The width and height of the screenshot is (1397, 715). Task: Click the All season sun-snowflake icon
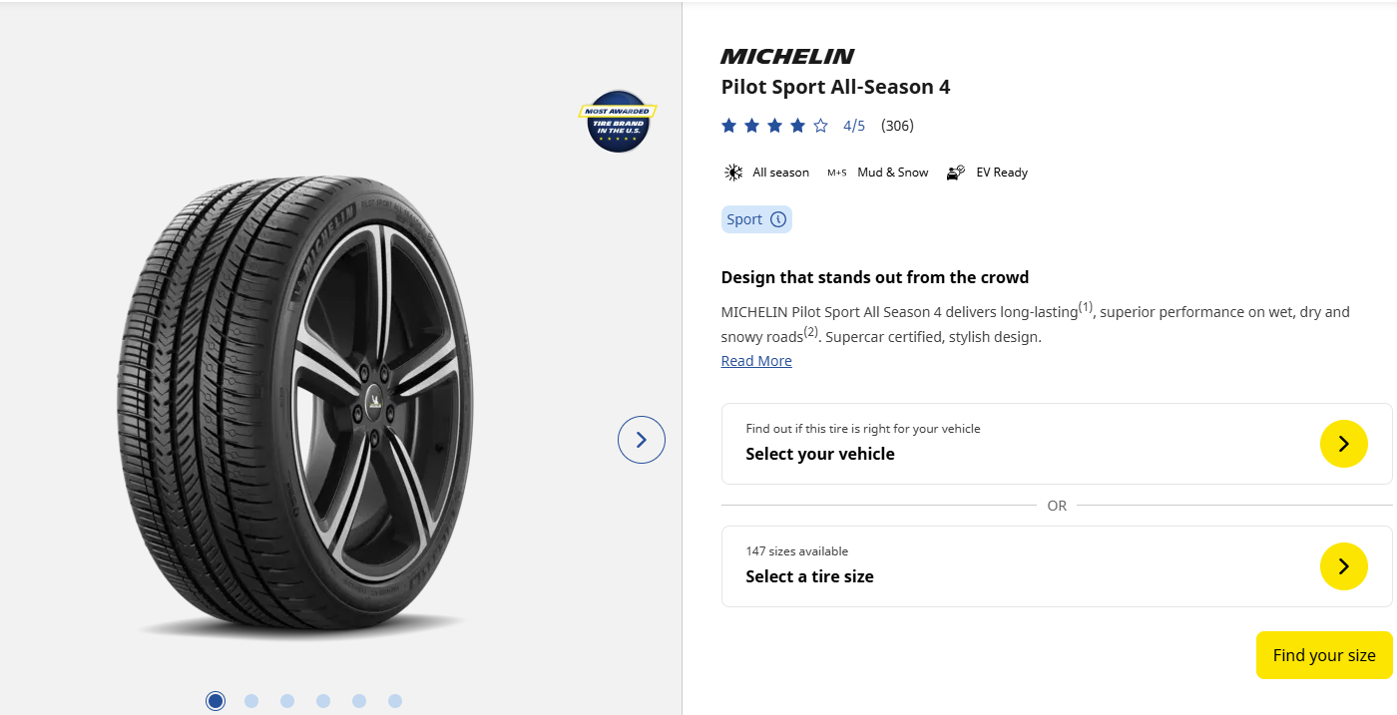[x=733, y=173]
